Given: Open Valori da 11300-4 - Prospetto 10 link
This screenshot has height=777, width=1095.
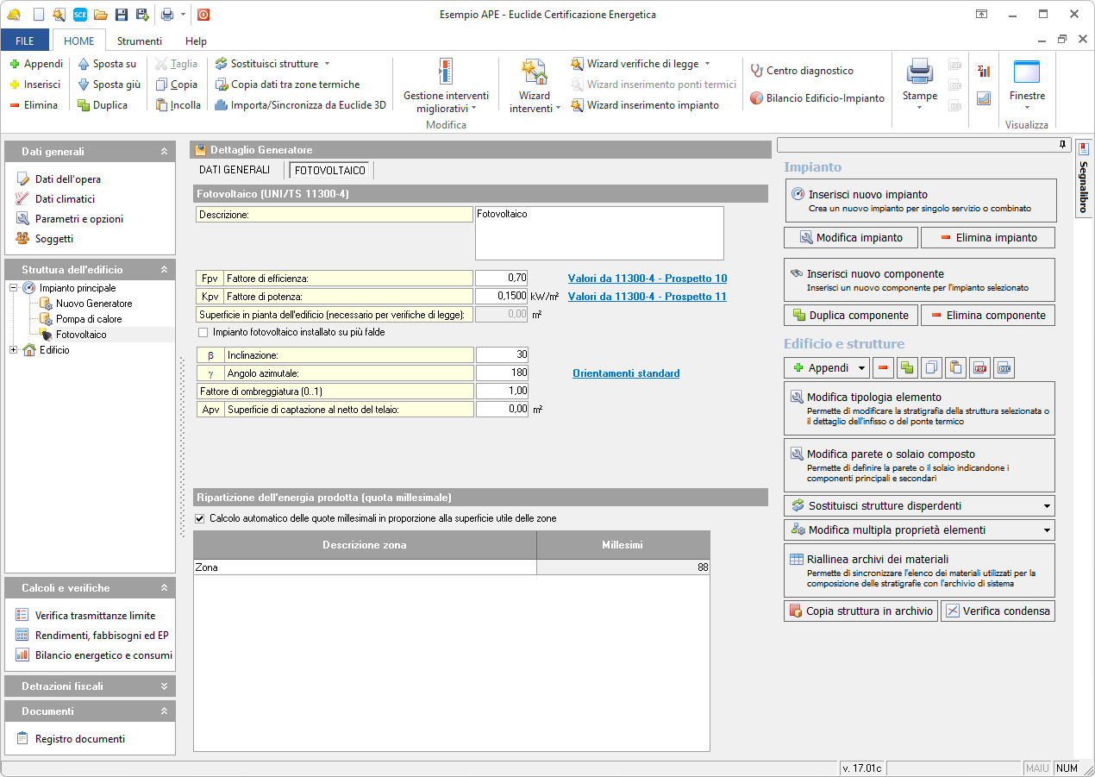Looking at the screenshot, I should (647, 279).
